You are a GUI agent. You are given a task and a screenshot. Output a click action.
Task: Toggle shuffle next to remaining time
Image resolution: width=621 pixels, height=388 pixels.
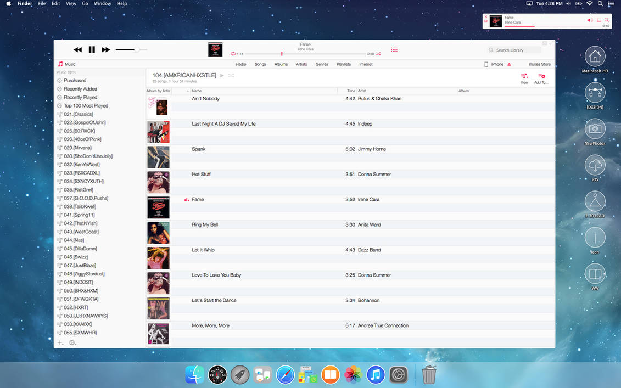pos(378,54)
